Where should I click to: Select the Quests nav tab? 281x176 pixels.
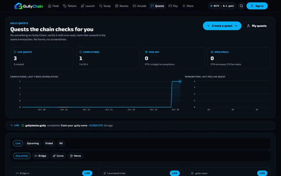coord(157,6)
